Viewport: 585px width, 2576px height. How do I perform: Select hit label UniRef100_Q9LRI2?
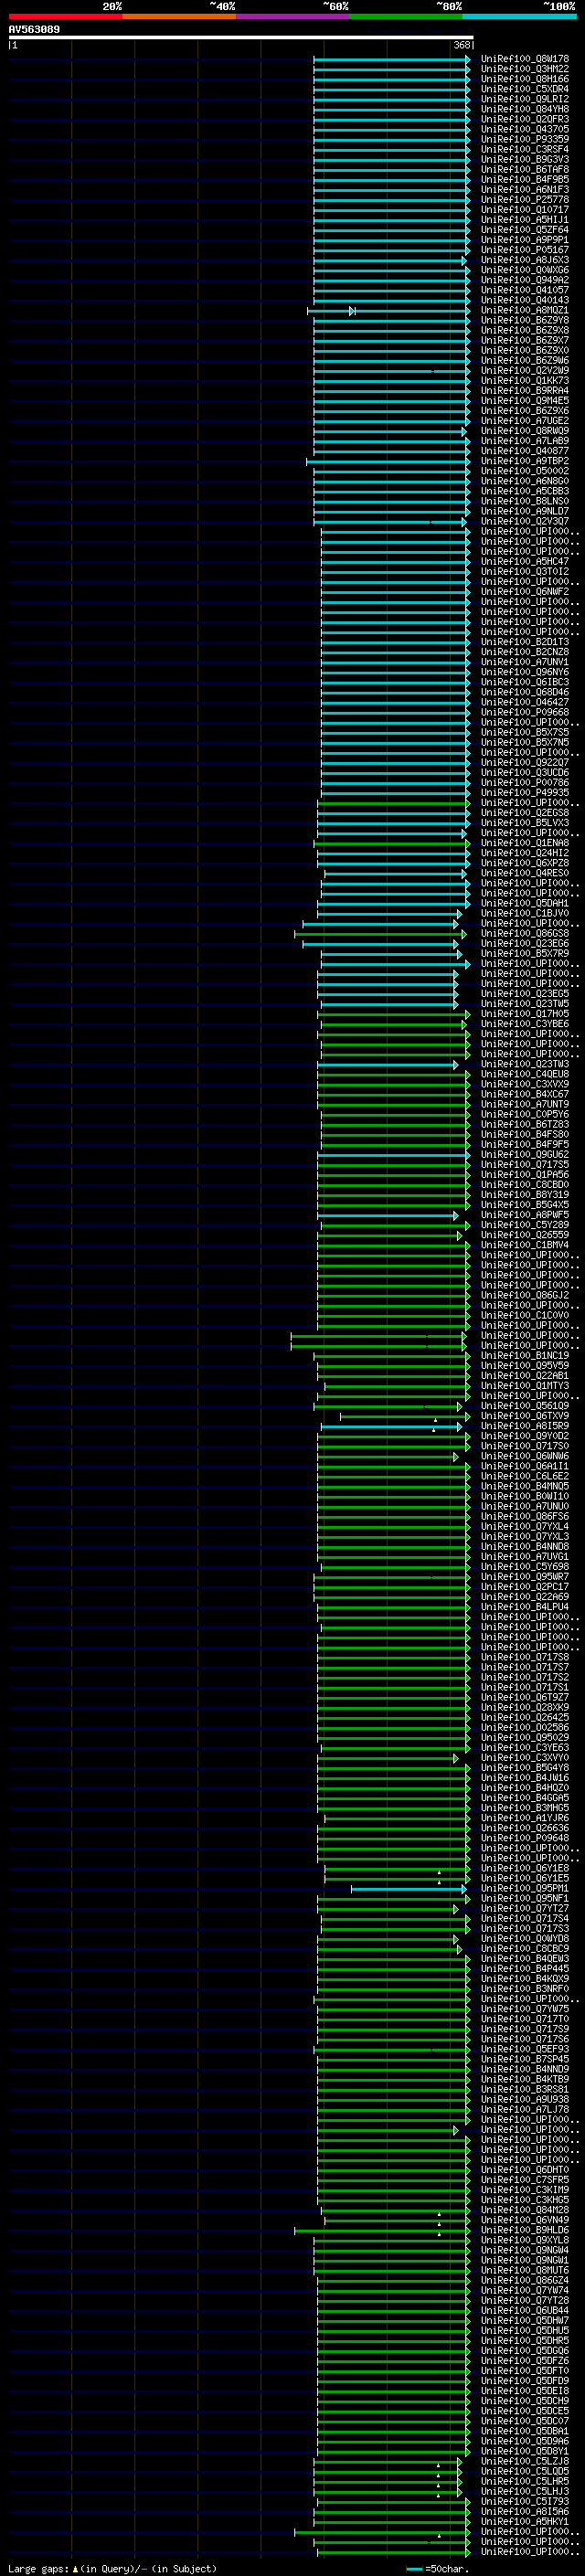525,99
